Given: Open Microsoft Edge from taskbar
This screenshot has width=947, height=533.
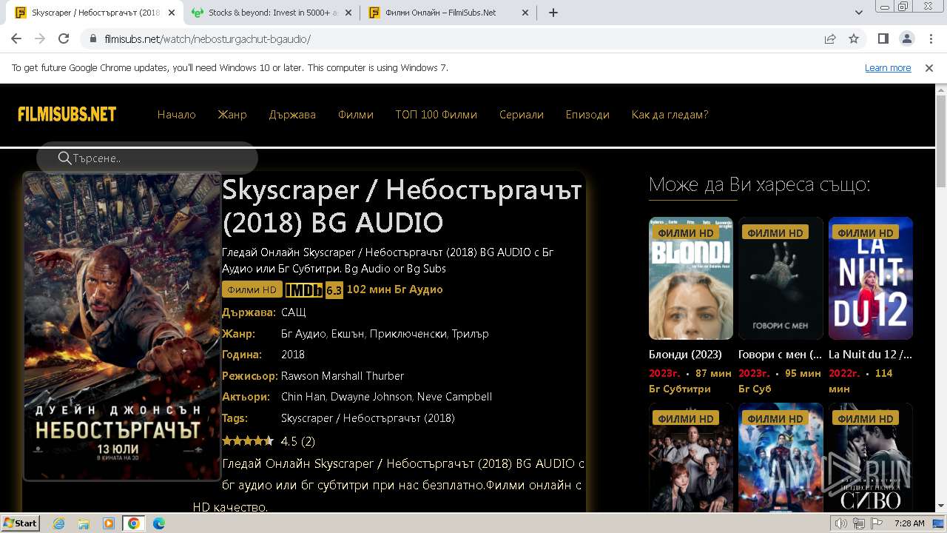Looking at the screenshot, I should (159, 523).
